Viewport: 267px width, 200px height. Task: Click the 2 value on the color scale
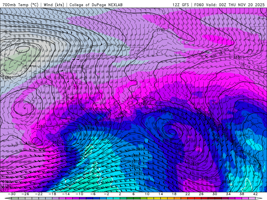(120, 194)
